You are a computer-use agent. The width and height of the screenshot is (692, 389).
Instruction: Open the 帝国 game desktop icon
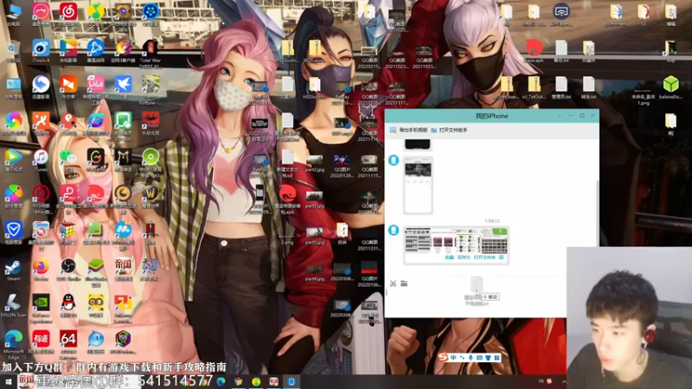pyautogui.click(x=123, y=270)
